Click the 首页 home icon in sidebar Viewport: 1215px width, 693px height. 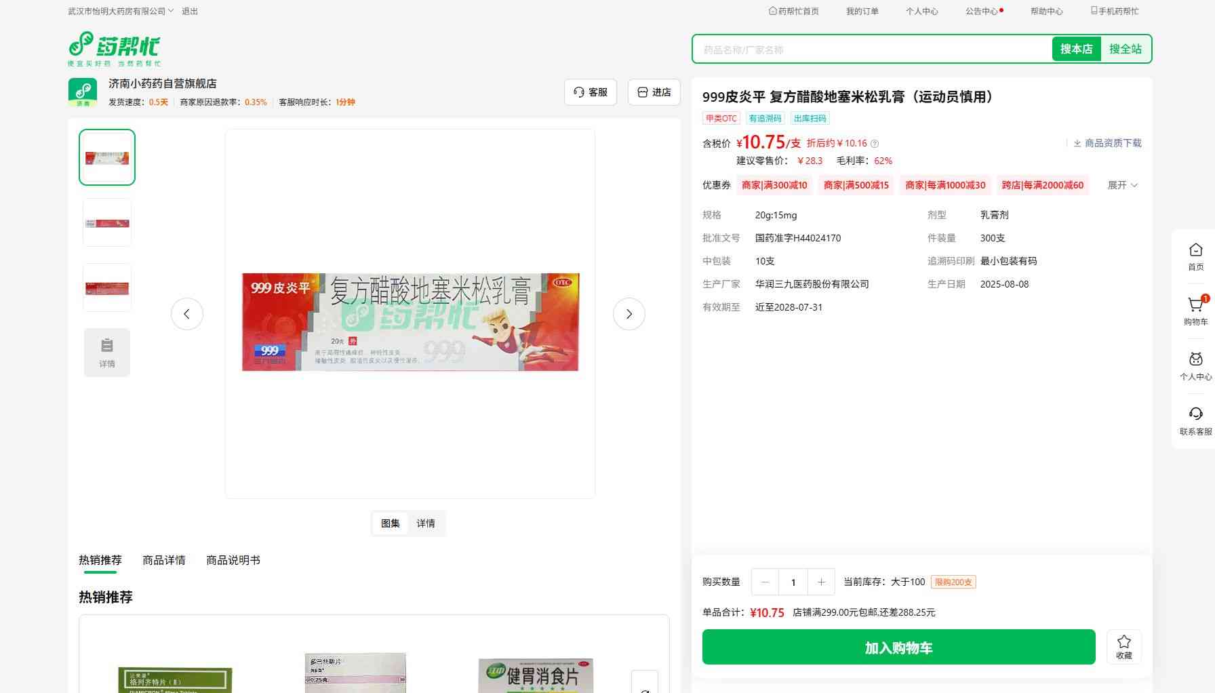coord(1195,250)
